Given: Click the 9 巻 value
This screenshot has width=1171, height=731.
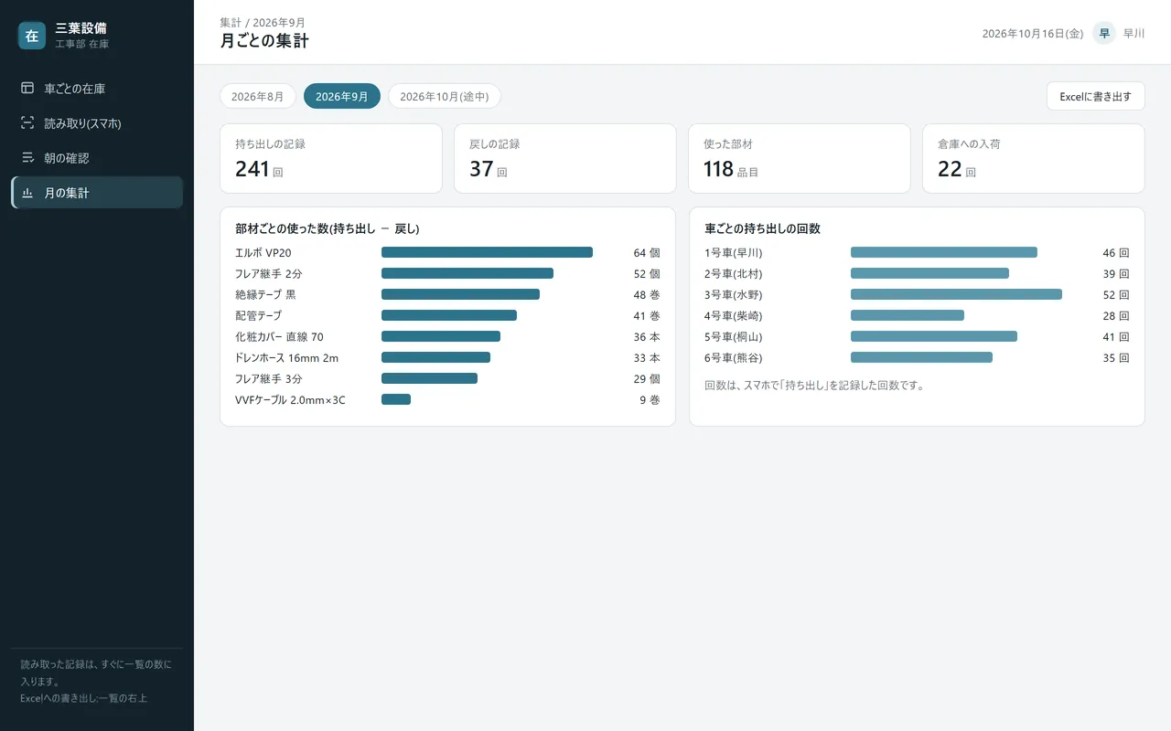Looking at the screenshot, I should 650,399.
